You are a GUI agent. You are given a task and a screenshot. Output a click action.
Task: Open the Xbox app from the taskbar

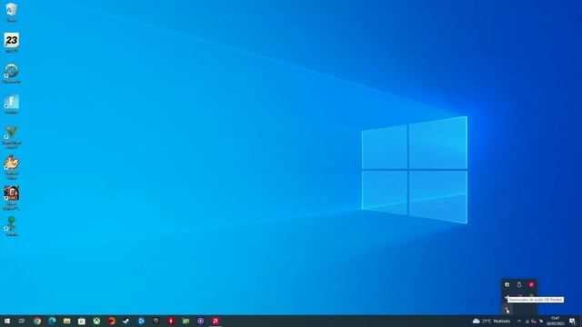(96, 321)
